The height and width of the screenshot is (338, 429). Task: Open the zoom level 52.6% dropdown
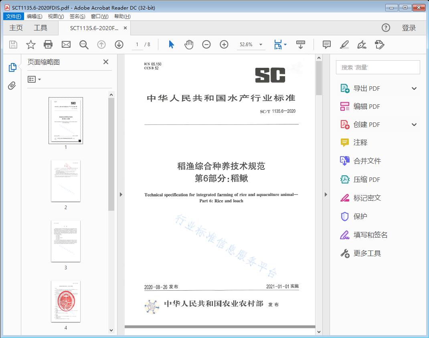pos(251,45)
